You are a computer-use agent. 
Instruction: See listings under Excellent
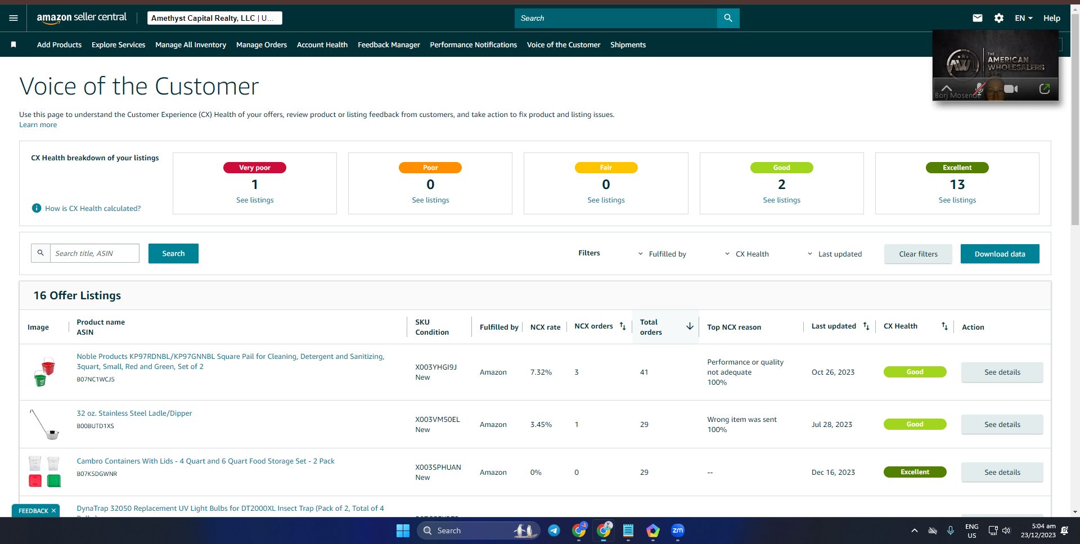957,200
